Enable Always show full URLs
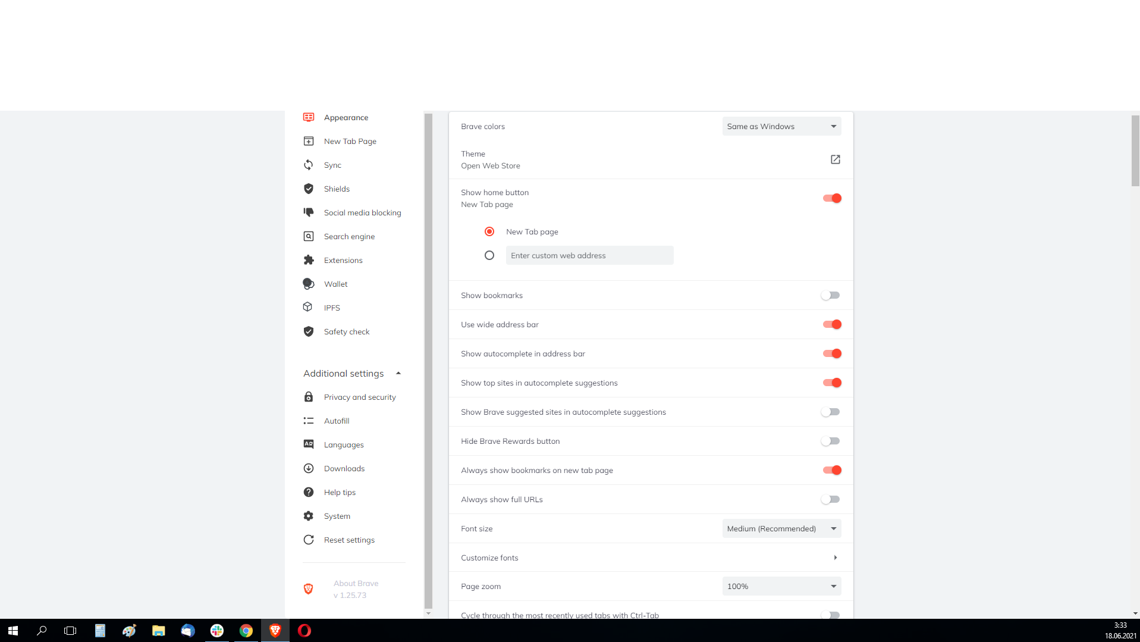Screen dimensions: 1140x642 tap(830, 499)
